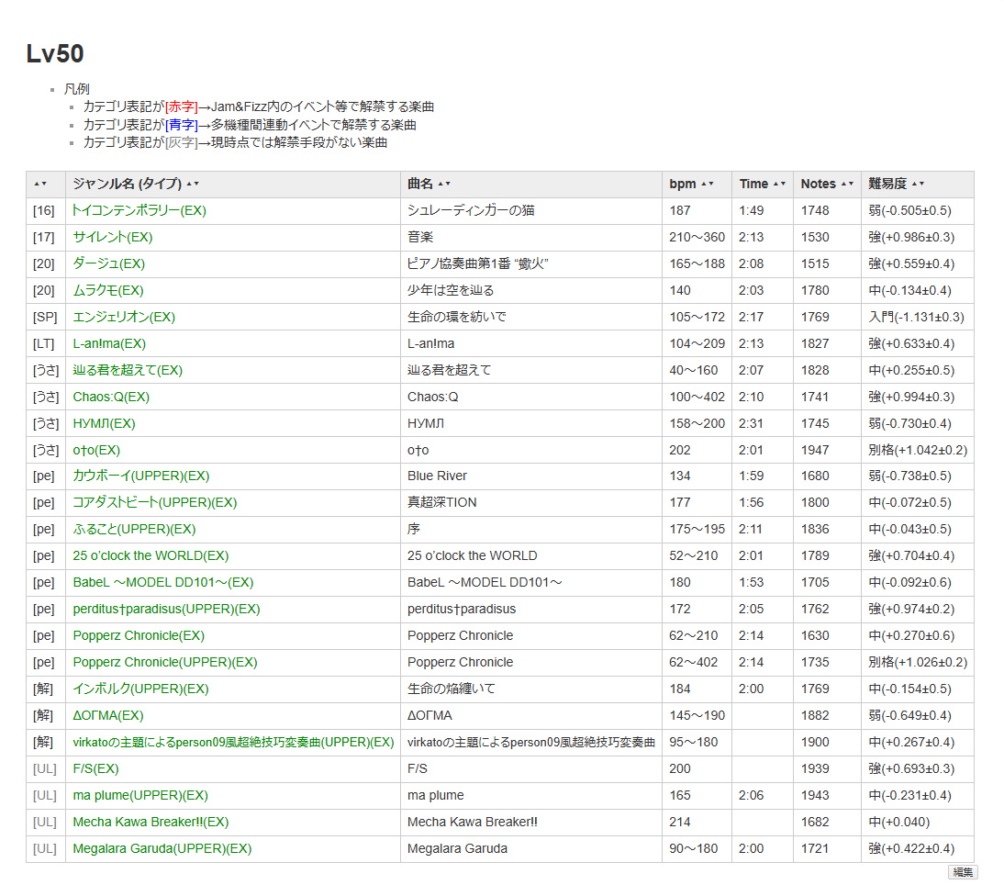
Task: Open ふること(UPPER)(EX) link
Action: point(134,530)
